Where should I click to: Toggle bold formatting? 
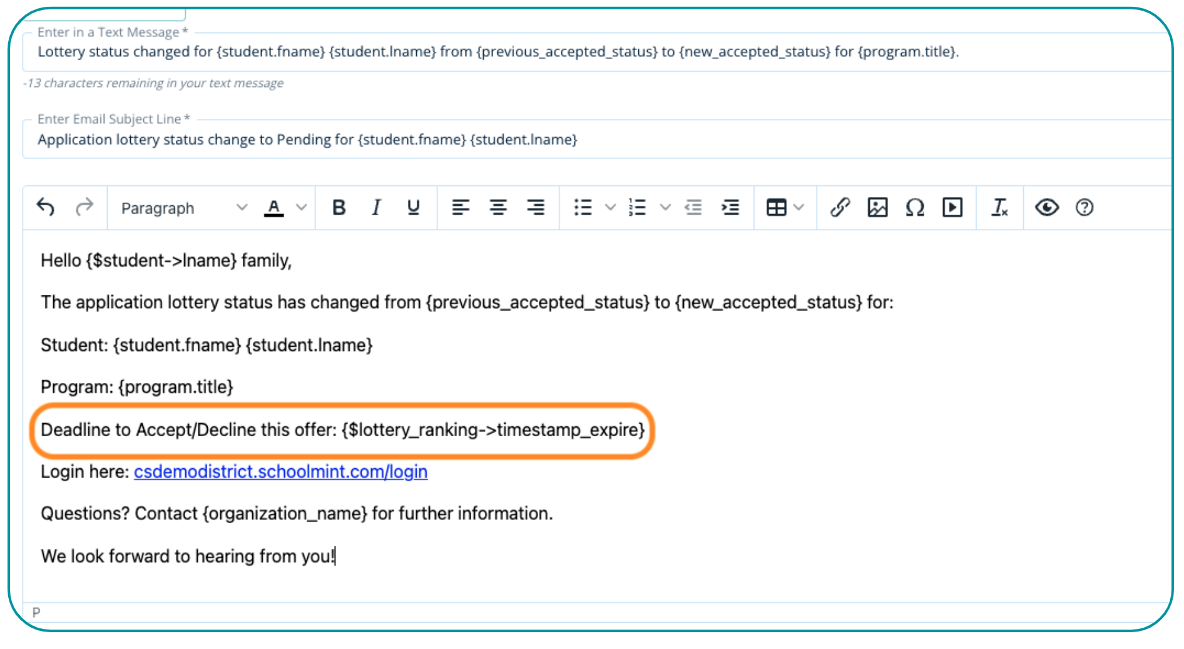click(339, 207)
